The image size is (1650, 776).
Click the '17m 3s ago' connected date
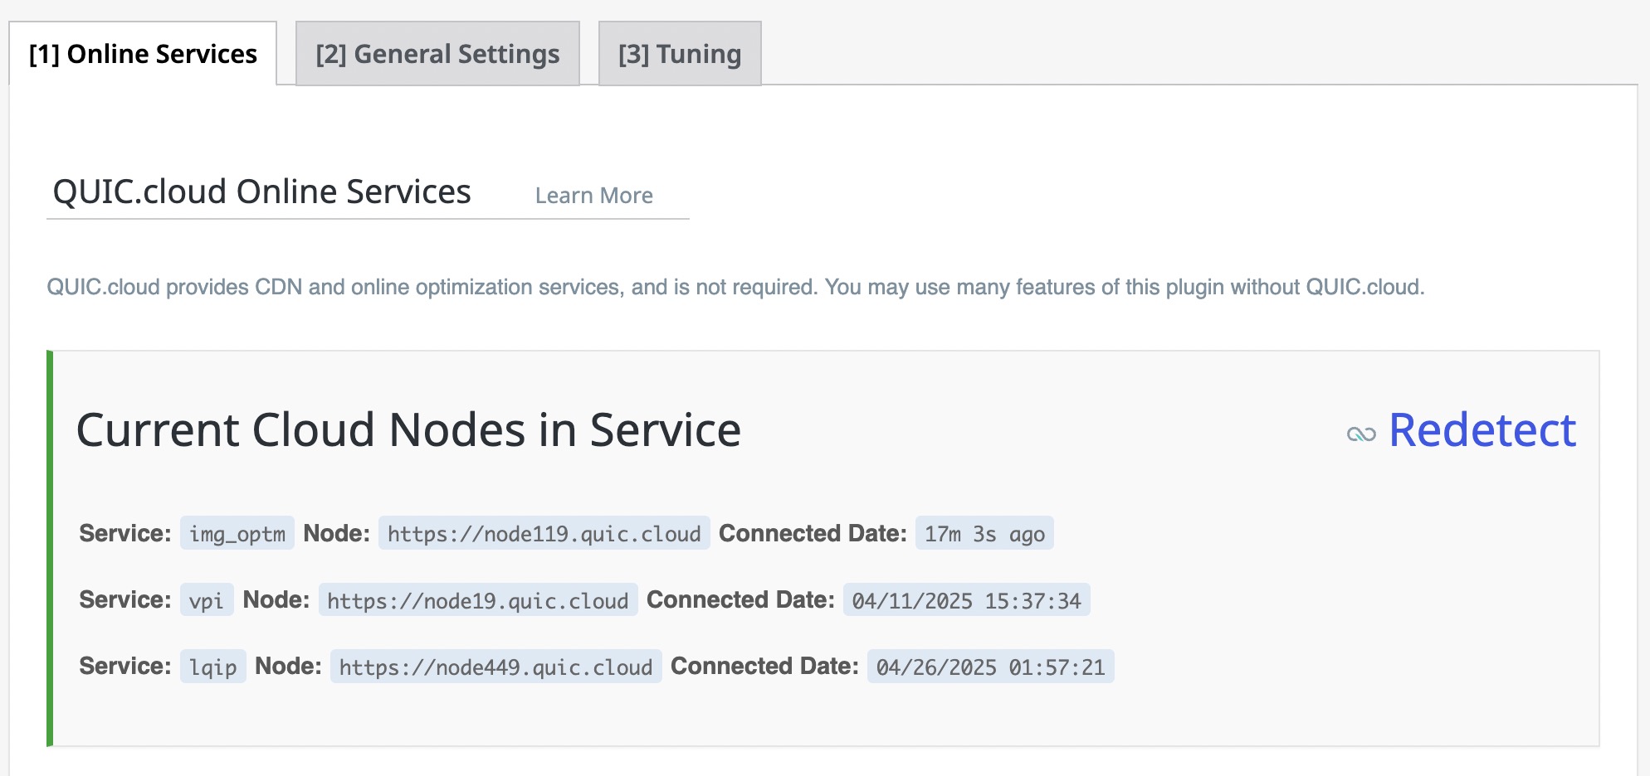click(984, 533)
